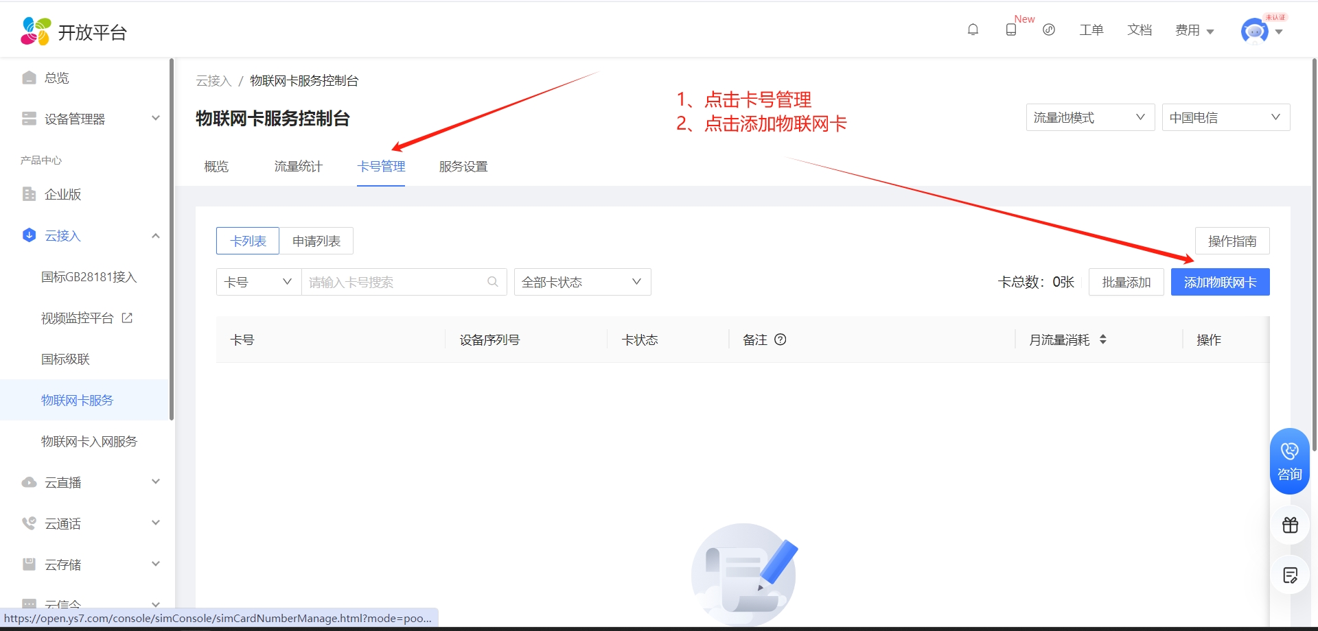Open the 流量池模式 dropdown

tap(1089, 117)
